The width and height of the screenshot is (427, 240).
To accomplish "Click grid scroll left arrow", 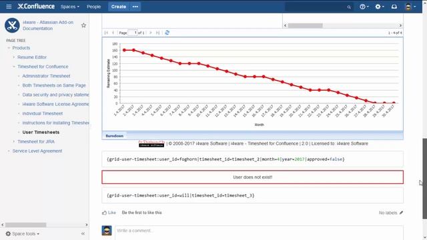I will pyautogui.click(x=285, y=25).
